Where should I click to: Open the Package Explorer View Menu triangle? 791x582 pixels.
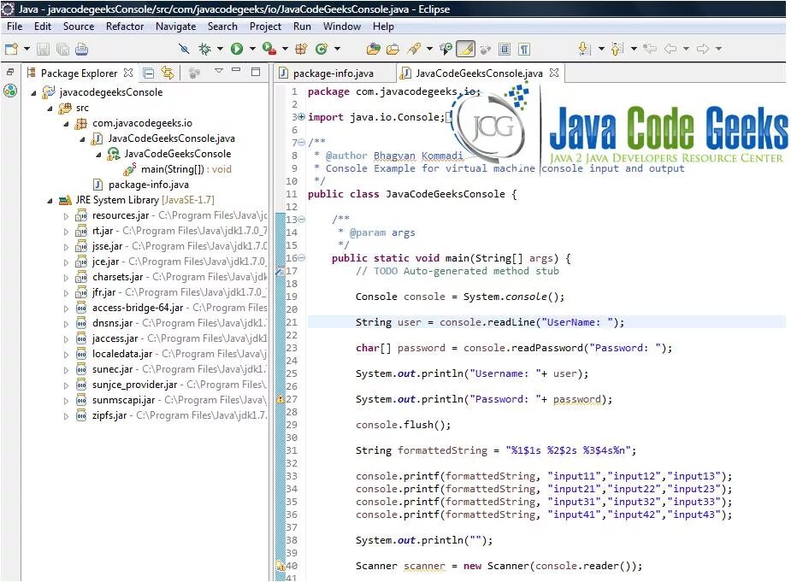click(x=219, y=71)
